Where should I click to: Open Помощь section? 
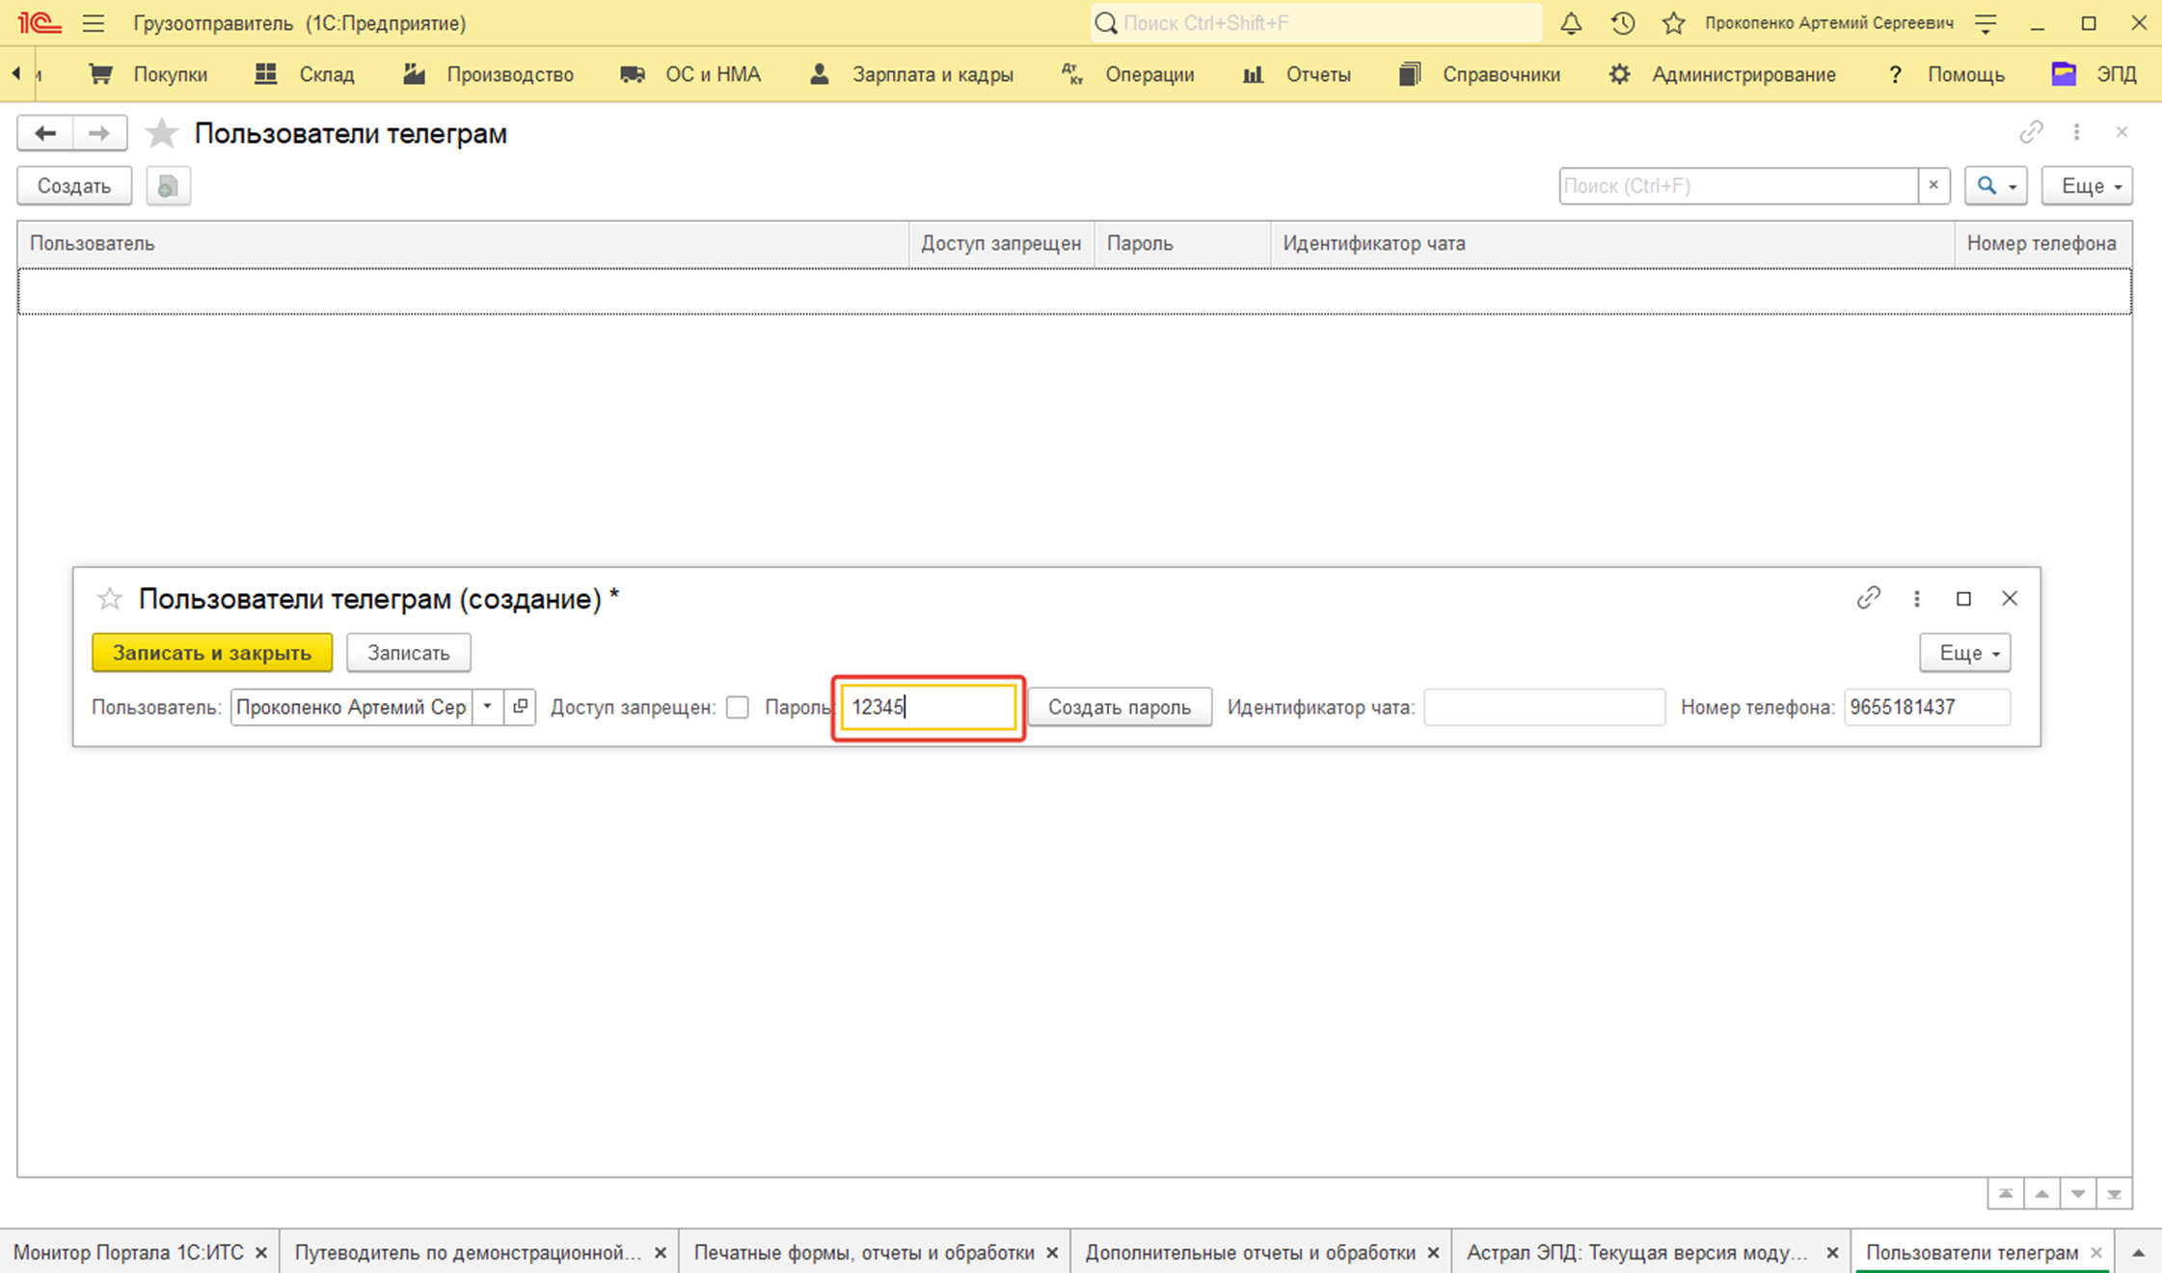(1945, 74)
